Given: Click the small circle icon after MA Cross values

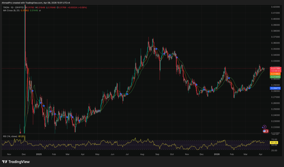Looking at the screenshot, I should click(x=40, y=11).
